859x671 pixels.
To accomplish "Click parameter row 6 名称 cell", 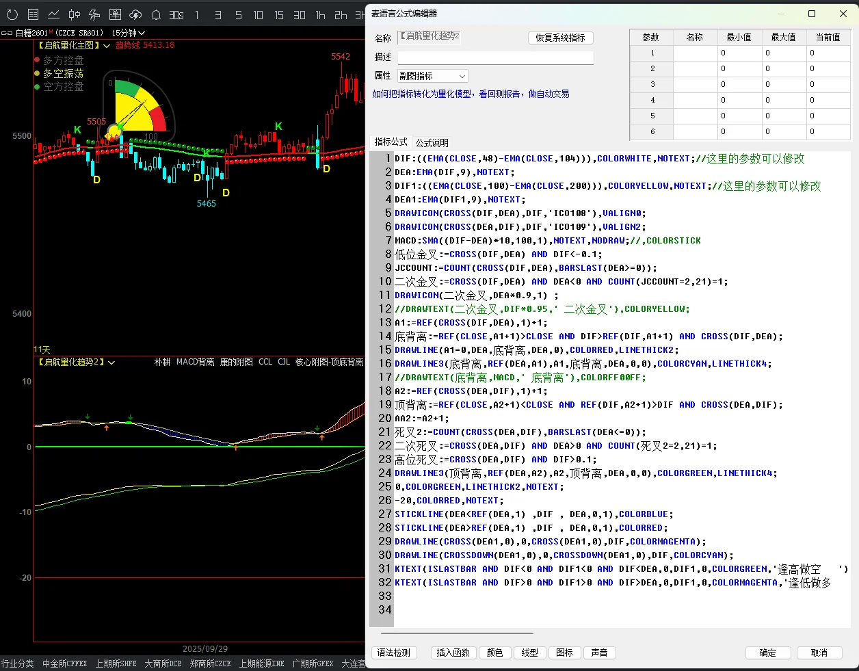I will (695, 131).
